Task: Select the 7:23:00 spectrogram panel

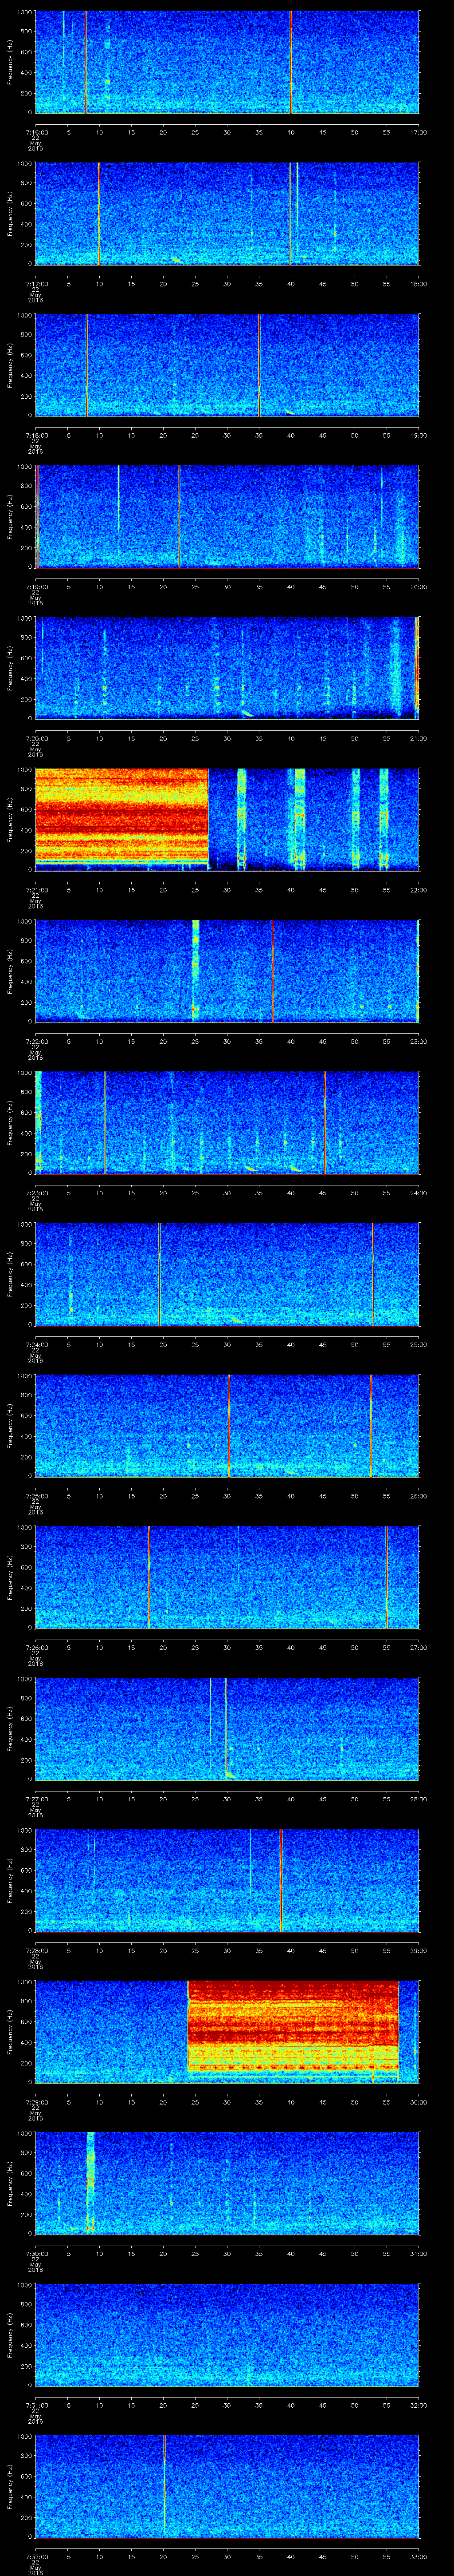Action: point(227,1123)
